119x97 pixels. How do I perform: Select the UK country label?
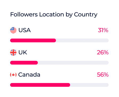[23, 52]
